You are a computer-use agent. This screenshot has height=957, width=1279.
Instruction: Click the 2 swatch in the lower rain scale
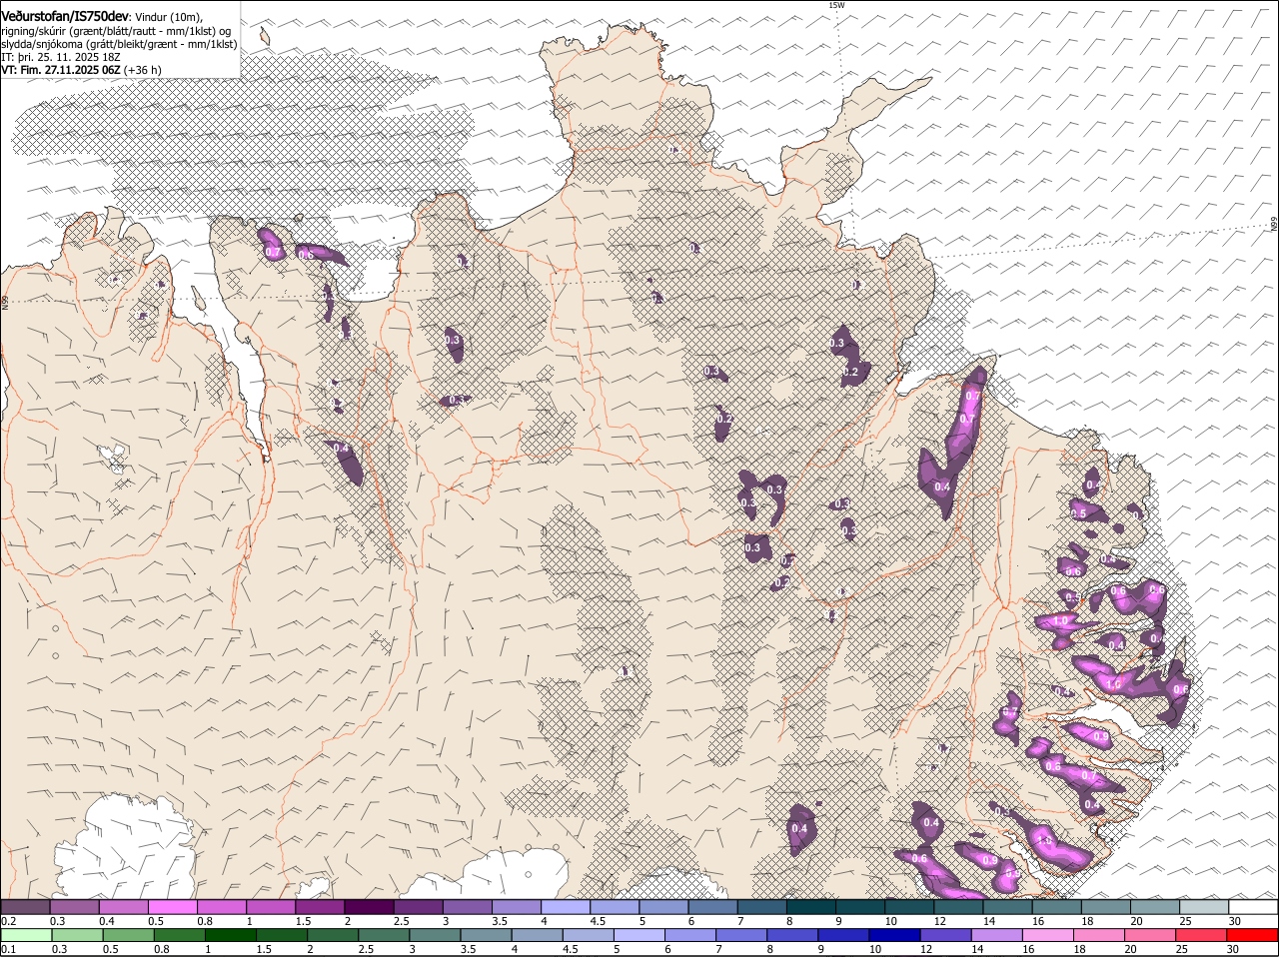333,936
